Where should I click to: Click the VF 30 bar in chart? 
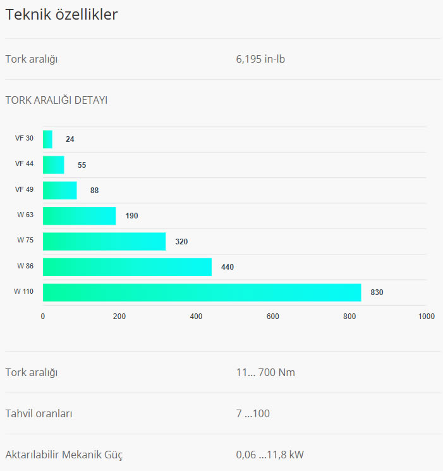point(47,139)
